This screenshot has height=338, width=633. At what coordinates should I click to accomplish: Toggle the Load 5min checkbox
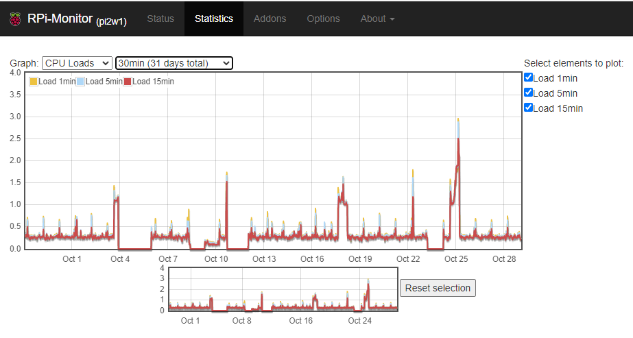pos(529,93)
